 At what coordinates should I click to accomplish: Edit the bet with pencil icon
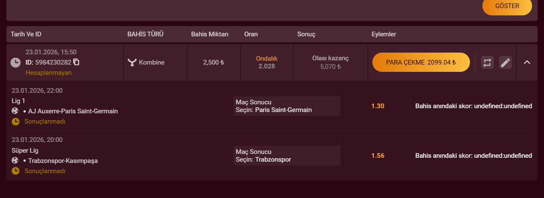[505, 62]
